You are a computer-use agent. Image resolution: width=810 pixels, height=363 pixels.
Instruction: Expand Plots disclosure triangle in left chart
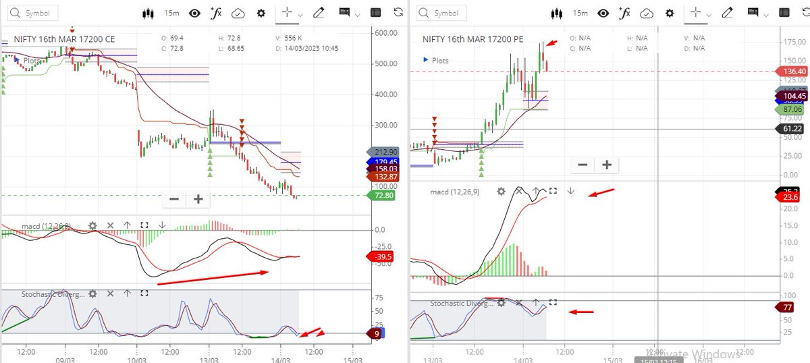tap(18, 60)
